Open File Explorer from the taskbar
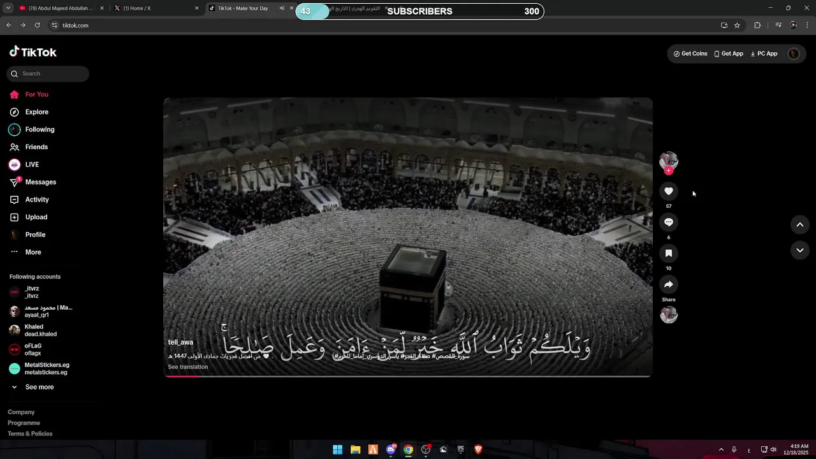 click(x=356, y=449)
